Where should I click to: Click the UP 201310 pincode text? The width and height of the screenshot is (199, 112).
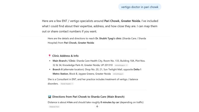point(107,65)
